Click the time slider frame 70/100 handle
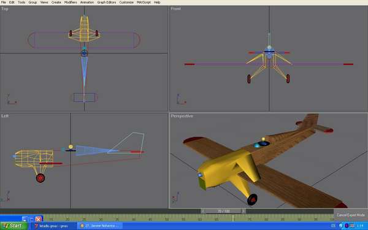Image resolution: width=368 pixels, height=230 pixels. tap(223, 211)
